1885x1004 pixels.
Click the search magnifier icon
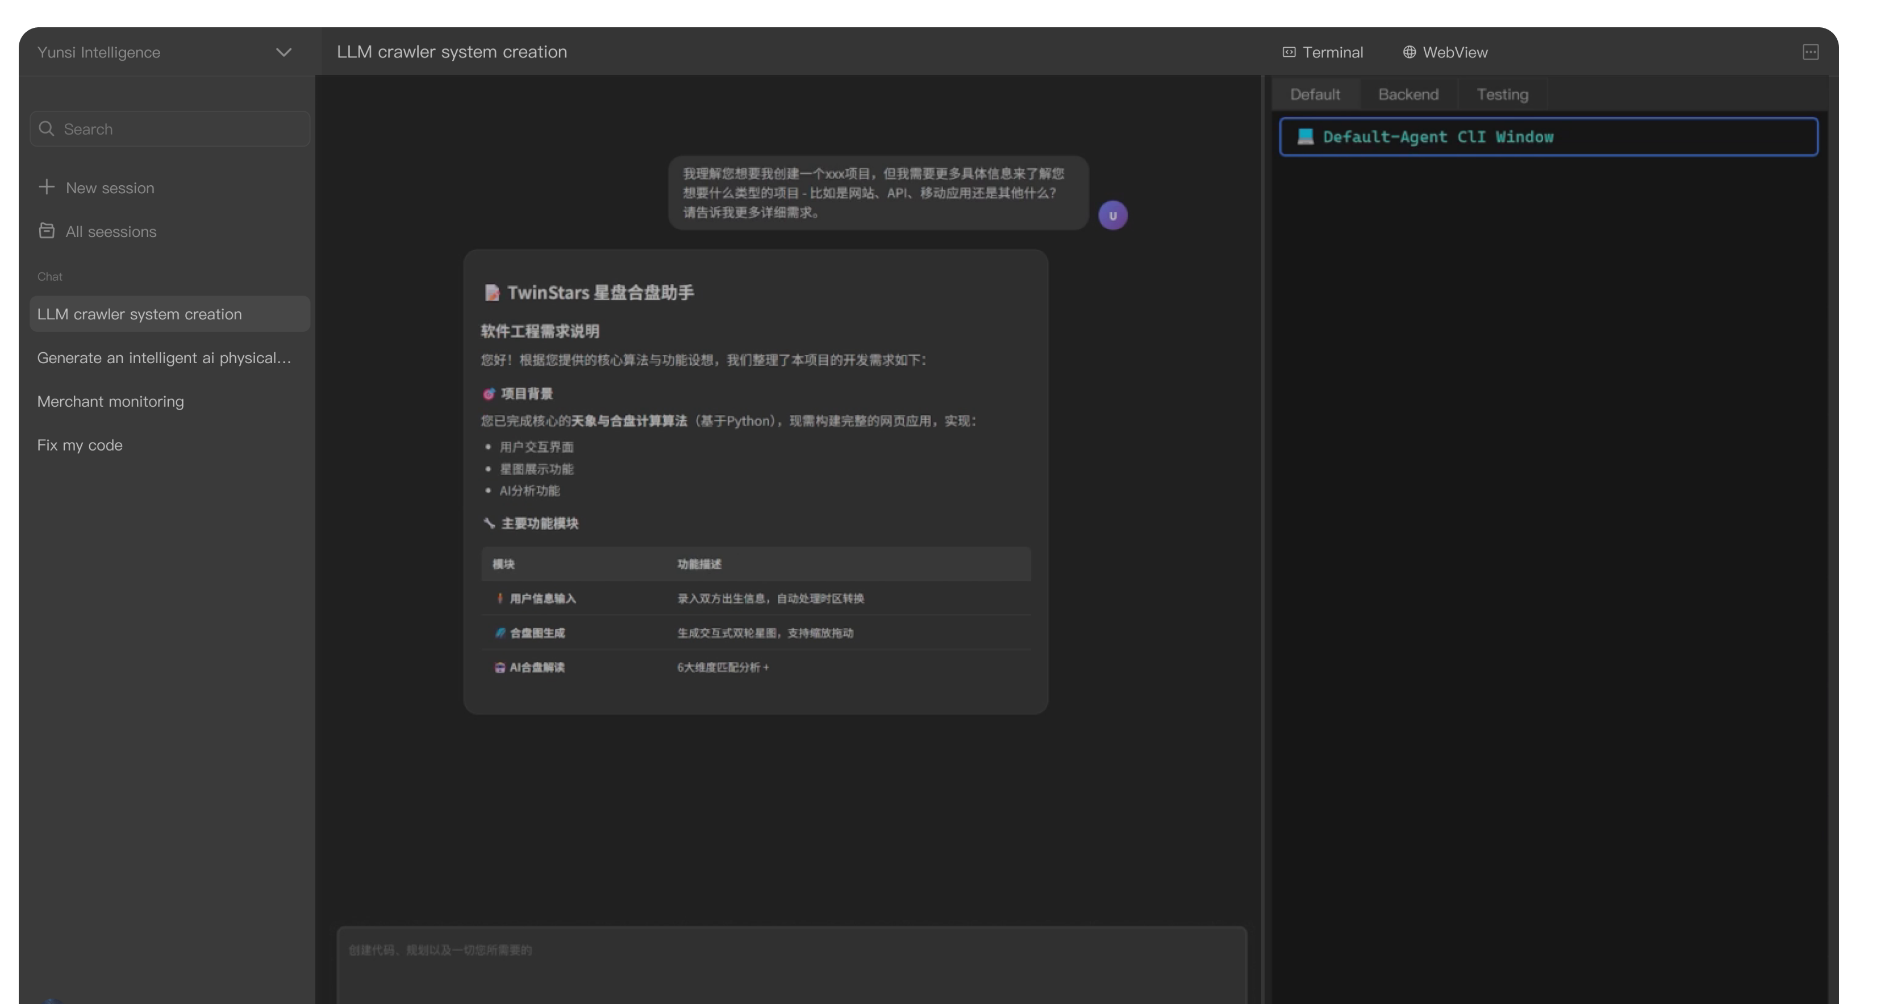[x=47, y=129]
